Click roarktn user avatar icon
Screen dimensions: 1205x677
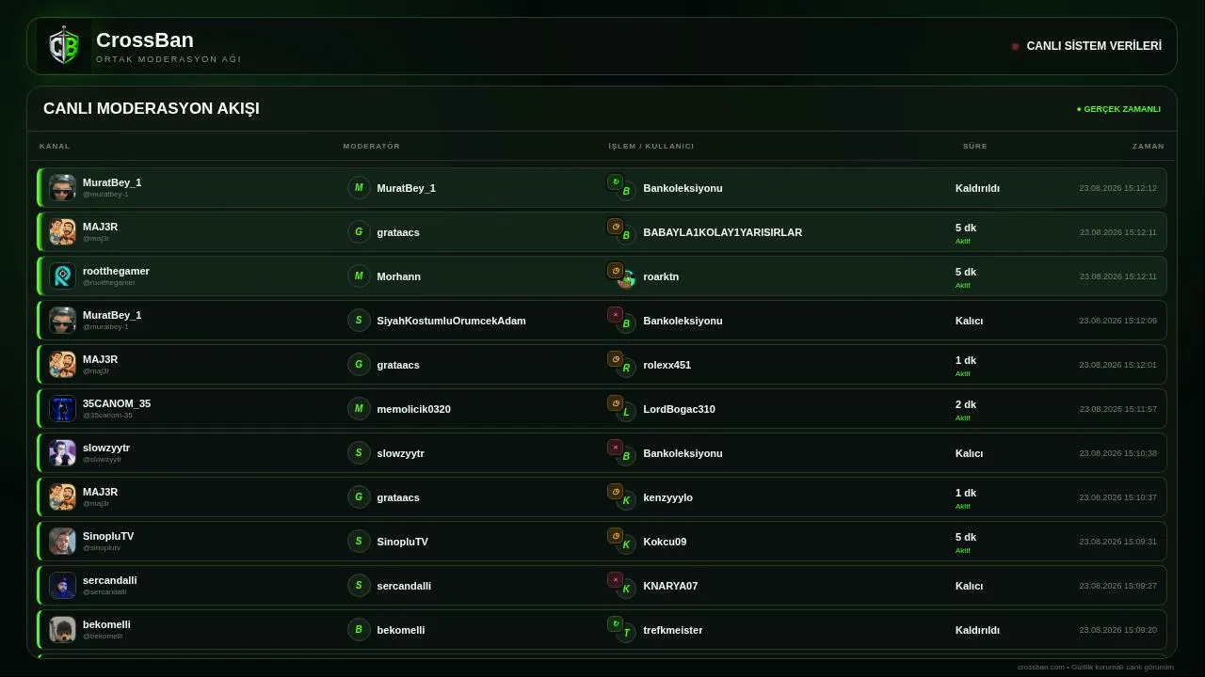click(x=626, y=279)
